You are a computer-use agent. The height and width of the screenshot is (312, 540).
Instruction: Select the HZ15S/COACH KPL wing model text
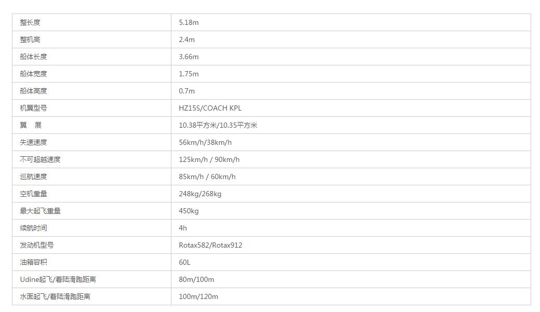[x=210, y=108]
